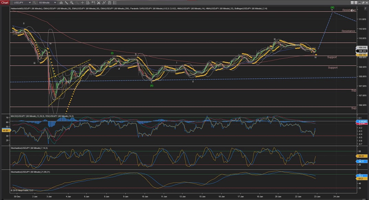Click the 10 Jan date axis label
Viewport: 369px width, 200px height.
point(145,197)
